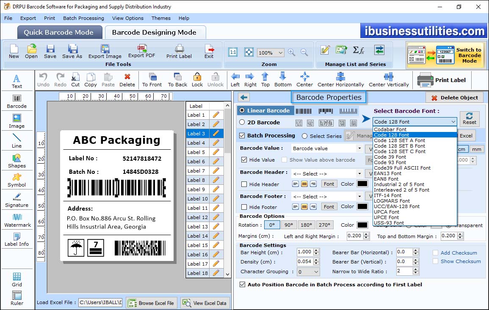Click the Lock icon
Screen dimensions: 489x310
pos(197,80)
